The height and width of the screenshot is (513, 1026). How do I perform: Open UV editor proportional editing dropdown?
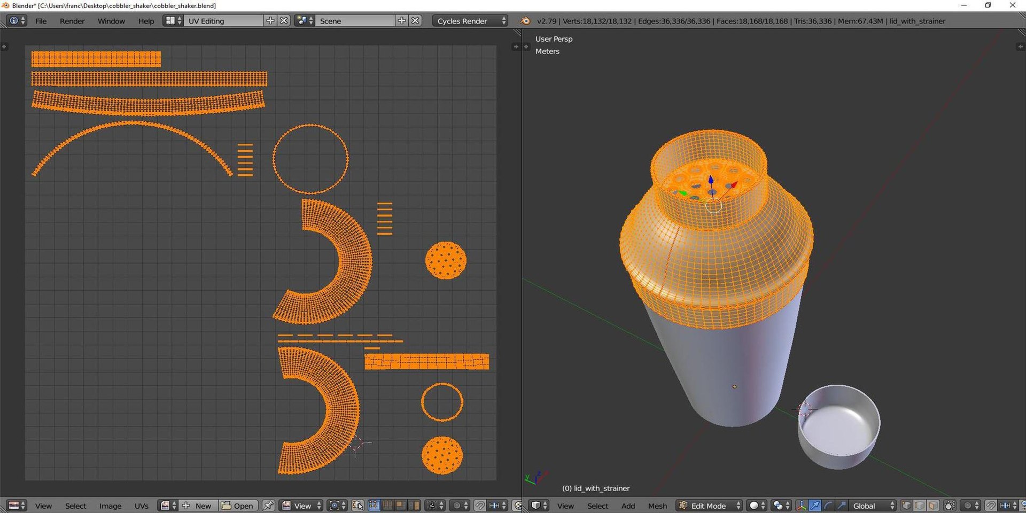pos(460,506)
